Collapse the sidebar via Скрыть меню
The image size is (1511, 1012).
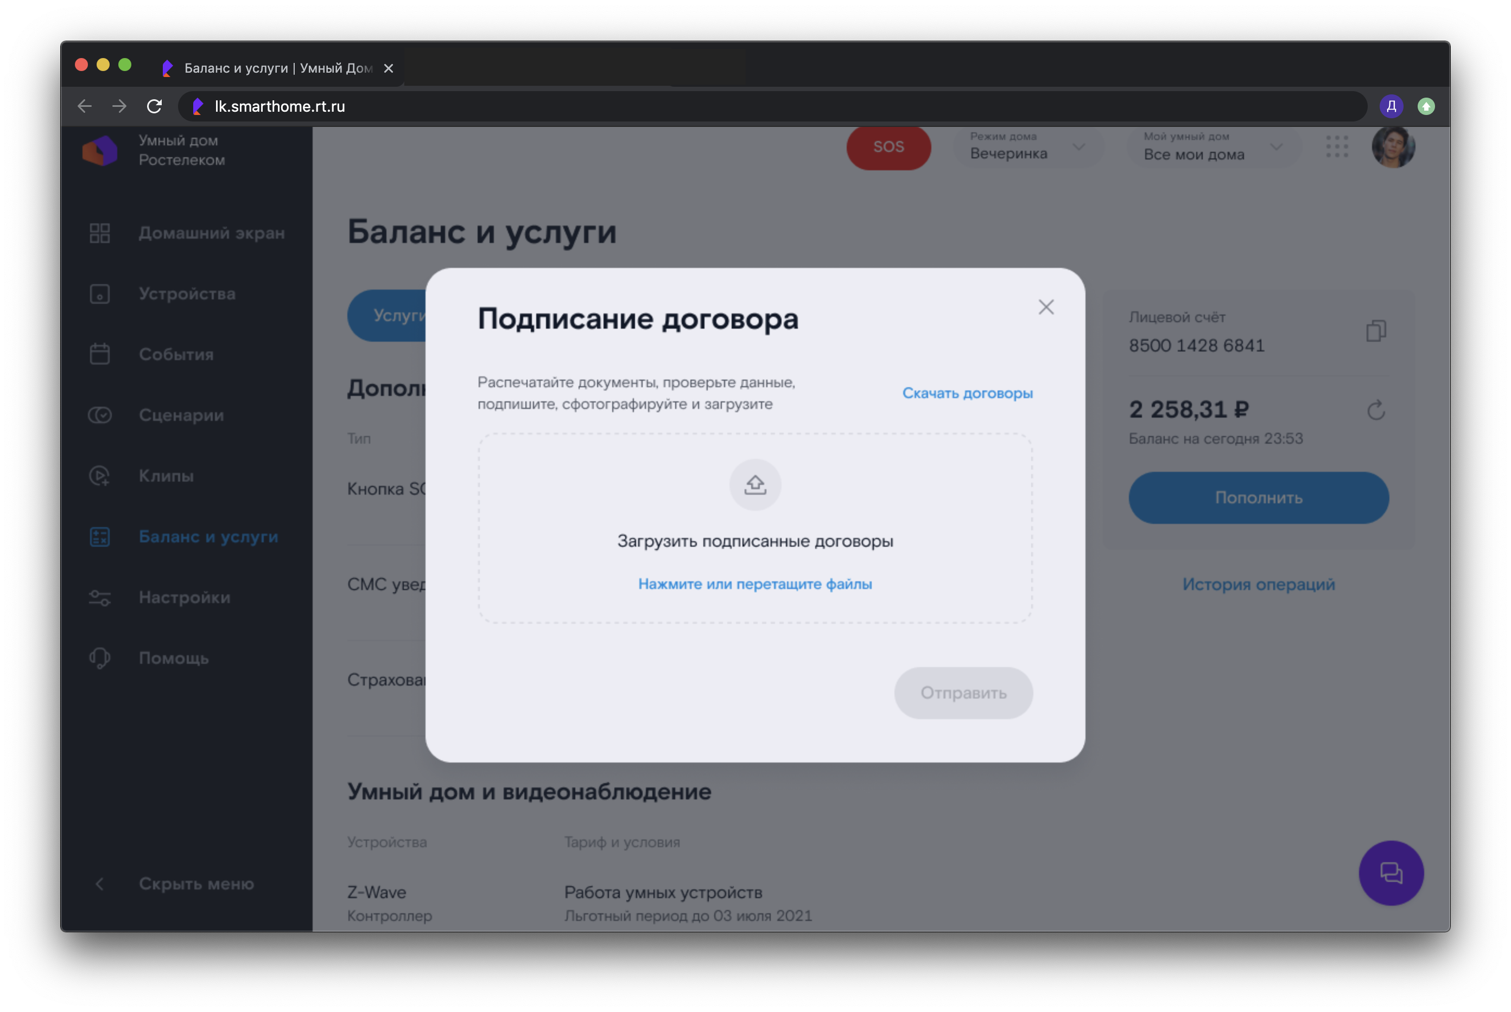tap(195, 883)
